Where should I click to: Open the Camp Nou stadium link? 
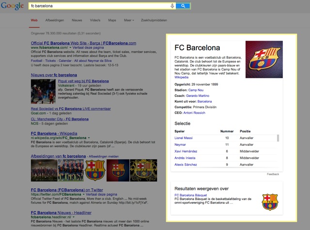coord(196,90)
